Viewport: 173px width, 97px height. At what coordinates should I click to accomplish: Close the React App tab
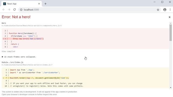(x=39, y=4)
